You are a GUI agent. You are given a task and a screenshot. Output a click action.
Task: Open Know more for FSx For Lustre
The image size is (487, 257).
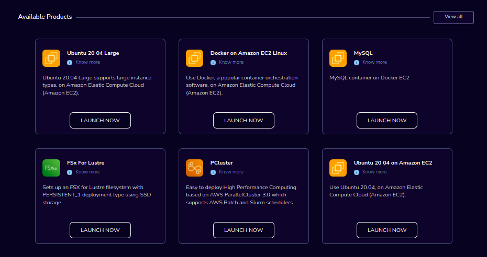[87, 172]
